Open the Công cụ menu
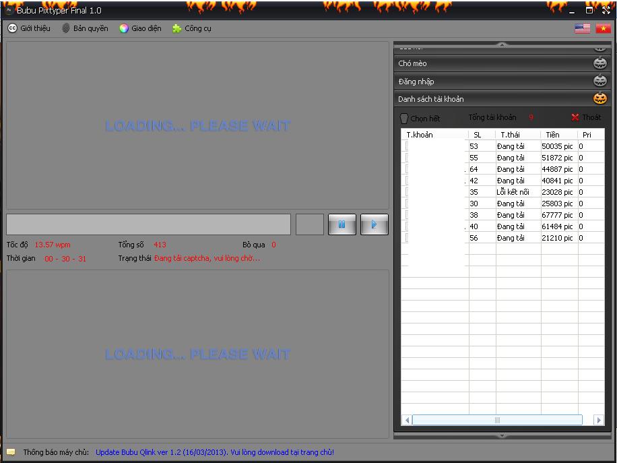 pyautogui.click(x=191, y=28)
